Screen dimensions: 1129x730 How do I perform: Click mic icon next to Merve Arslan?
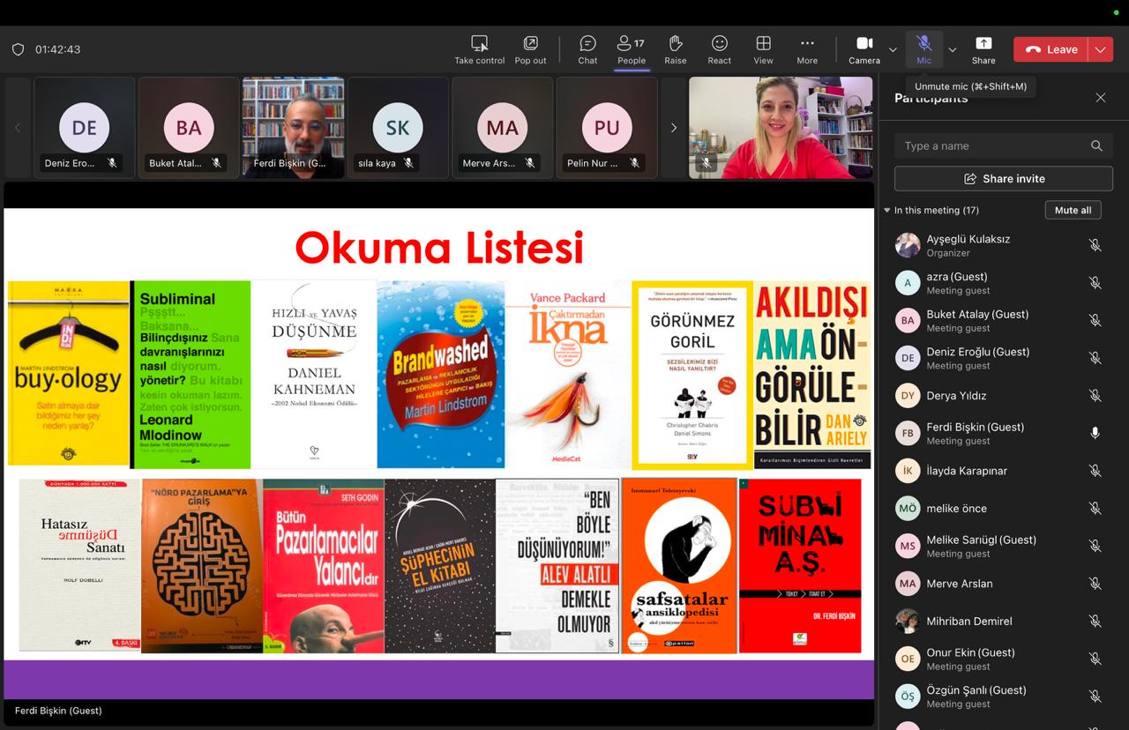click(1095, 584)
